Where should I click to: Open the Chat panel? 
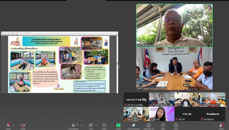click(91, 126)
